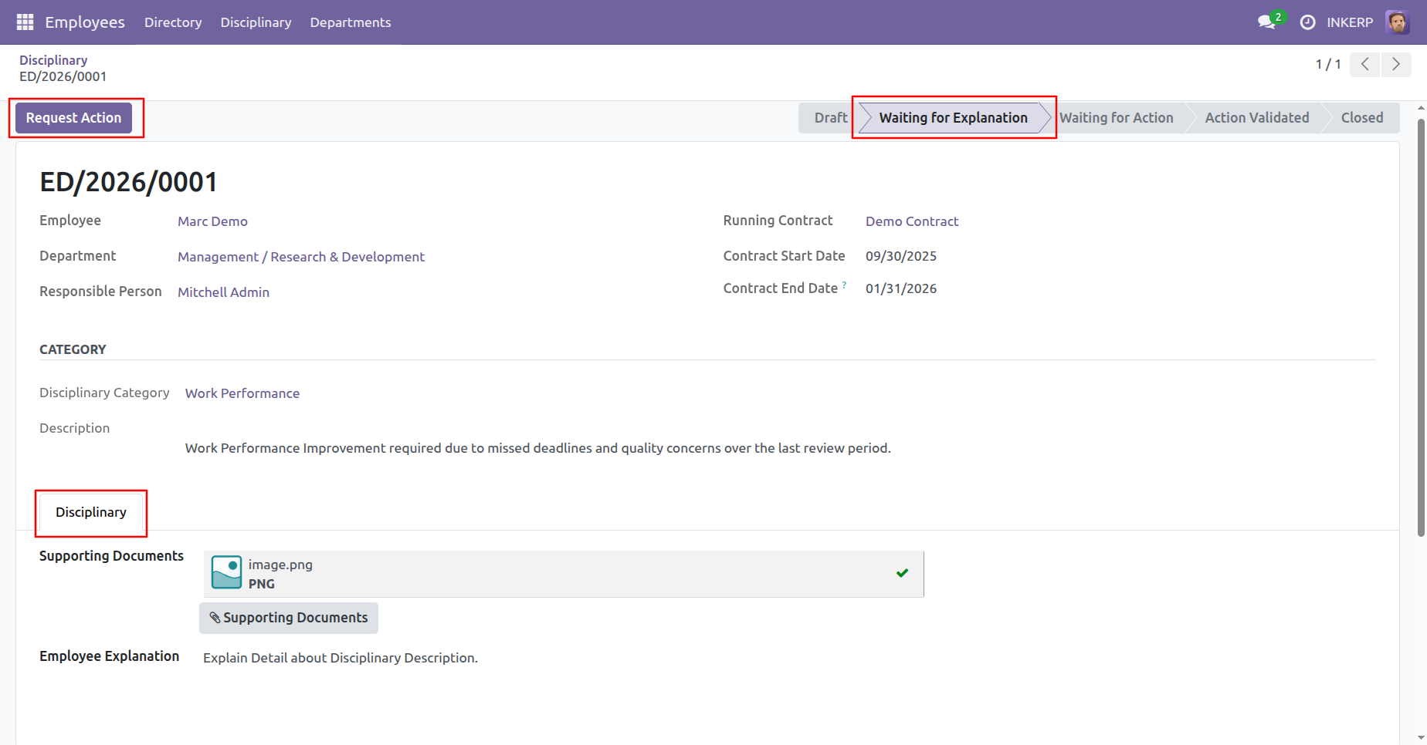
Task: Click the Employee Explanation text field
Action: point(341,658)
